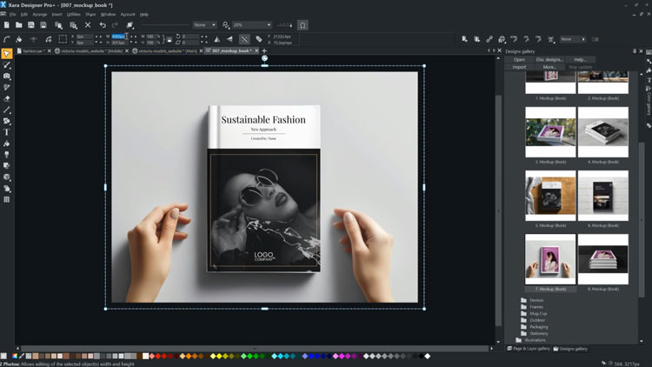The width and height of the screenshot is (652, 367).
Task: Switch to Page & Layer gallery tab
Action: pyautogui.click(x=529, y=349)
